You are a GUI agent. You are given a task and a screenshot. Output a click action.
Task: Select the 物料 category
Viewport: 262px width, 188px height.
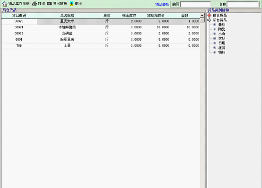click(222, 52)
